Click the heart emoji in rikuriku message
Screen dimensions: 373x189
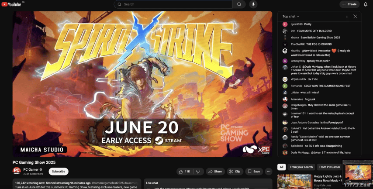pos(334,51)
